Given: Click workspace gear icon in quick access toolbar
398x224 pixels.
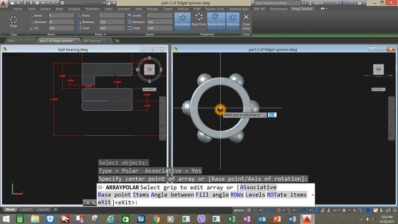Looking at the screenshot, I should point(62,3).
